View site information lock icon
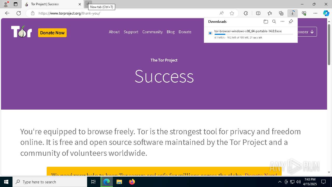 click(x=33, y=13)
